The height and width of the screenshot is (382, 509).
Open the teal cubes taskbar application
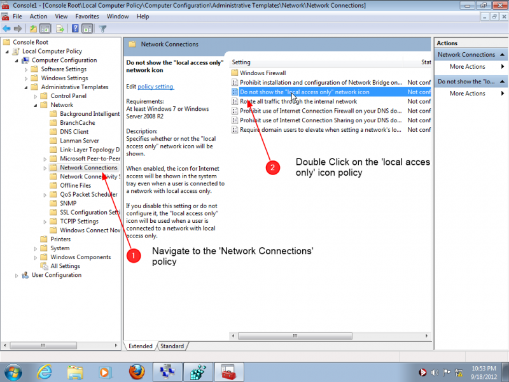coord(198,372)
